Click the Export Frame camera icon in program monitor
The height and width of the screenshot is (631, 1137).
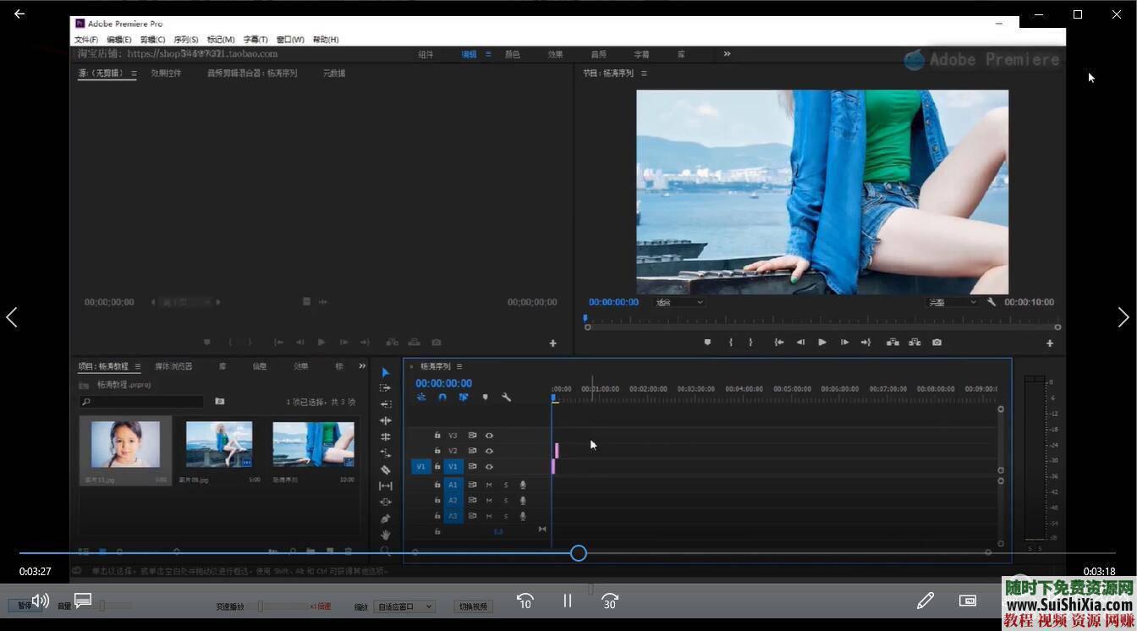(937, 342)
